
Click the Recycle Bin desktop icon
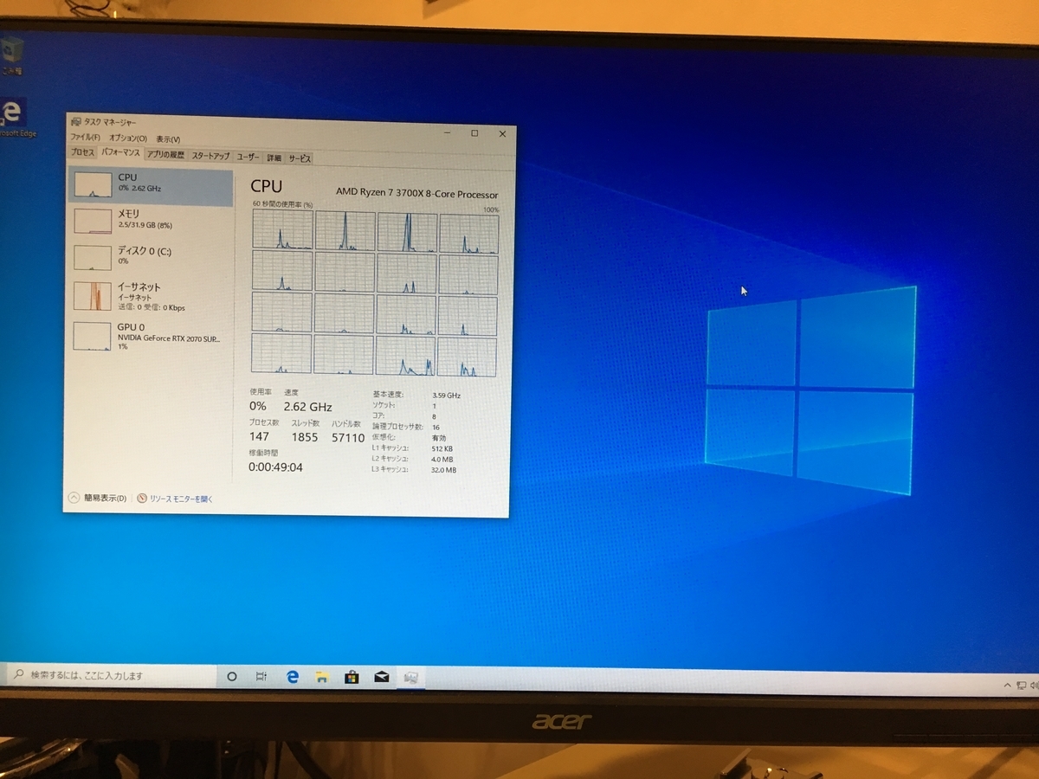[x=12, y=56]
